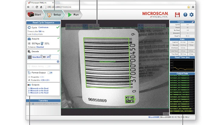
Task: Click the browser reload icon
Action: click(x=37, y=7)
